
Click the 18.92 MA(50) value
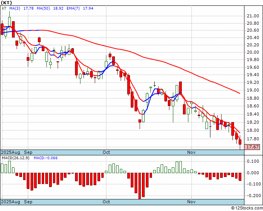click(x=58, y=9)
